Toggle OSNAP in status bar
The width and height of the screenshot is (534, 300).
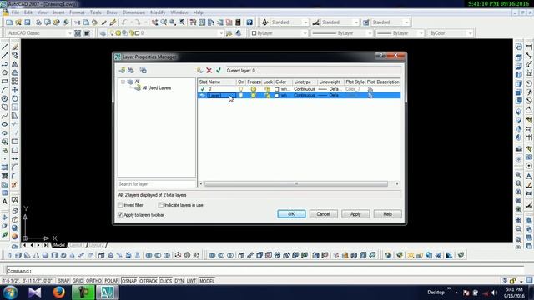(129, 281)
